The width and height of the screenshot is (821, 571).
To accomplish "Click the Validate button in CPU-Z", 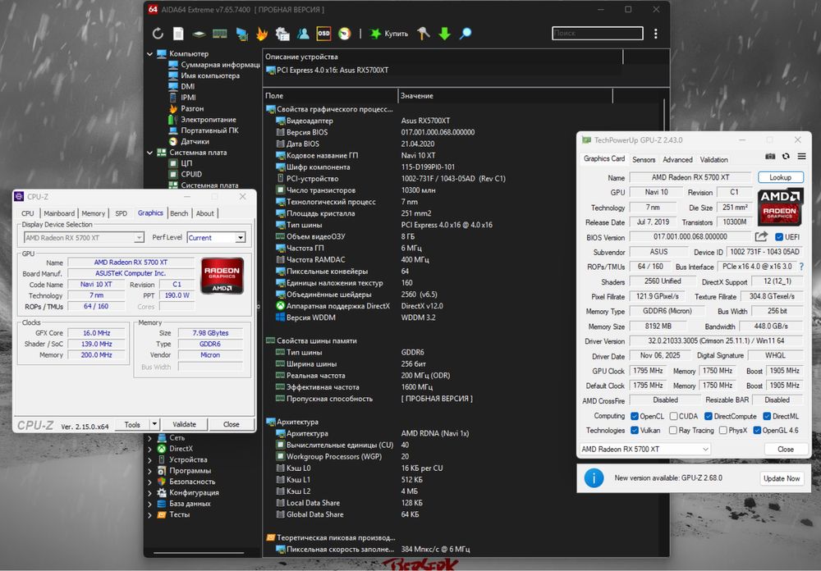I will click(184, 424).
